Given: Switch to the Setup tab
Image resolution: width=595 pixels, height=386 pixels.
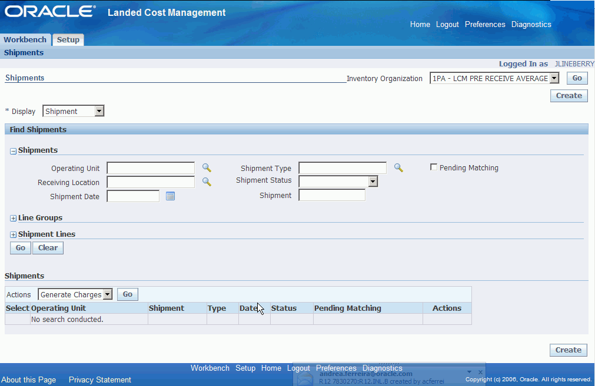Looking at the screenshot, I should (x=68, y=40).
